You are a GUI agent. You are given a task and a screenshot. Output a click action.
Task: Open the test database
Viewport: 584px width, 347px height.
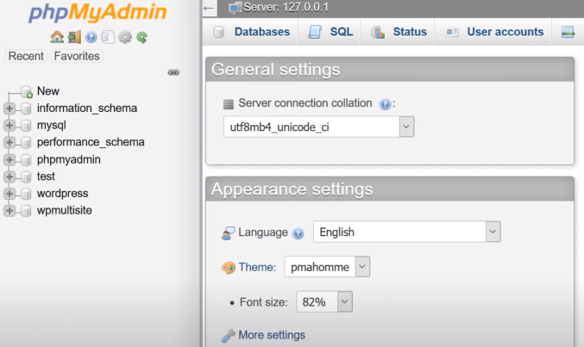46,177
